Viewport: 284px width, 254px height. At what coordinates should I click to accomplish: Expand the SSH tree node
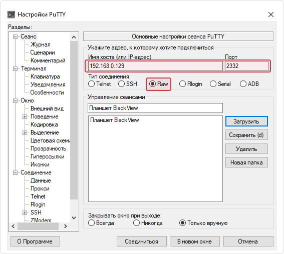[x=25, y=212]
